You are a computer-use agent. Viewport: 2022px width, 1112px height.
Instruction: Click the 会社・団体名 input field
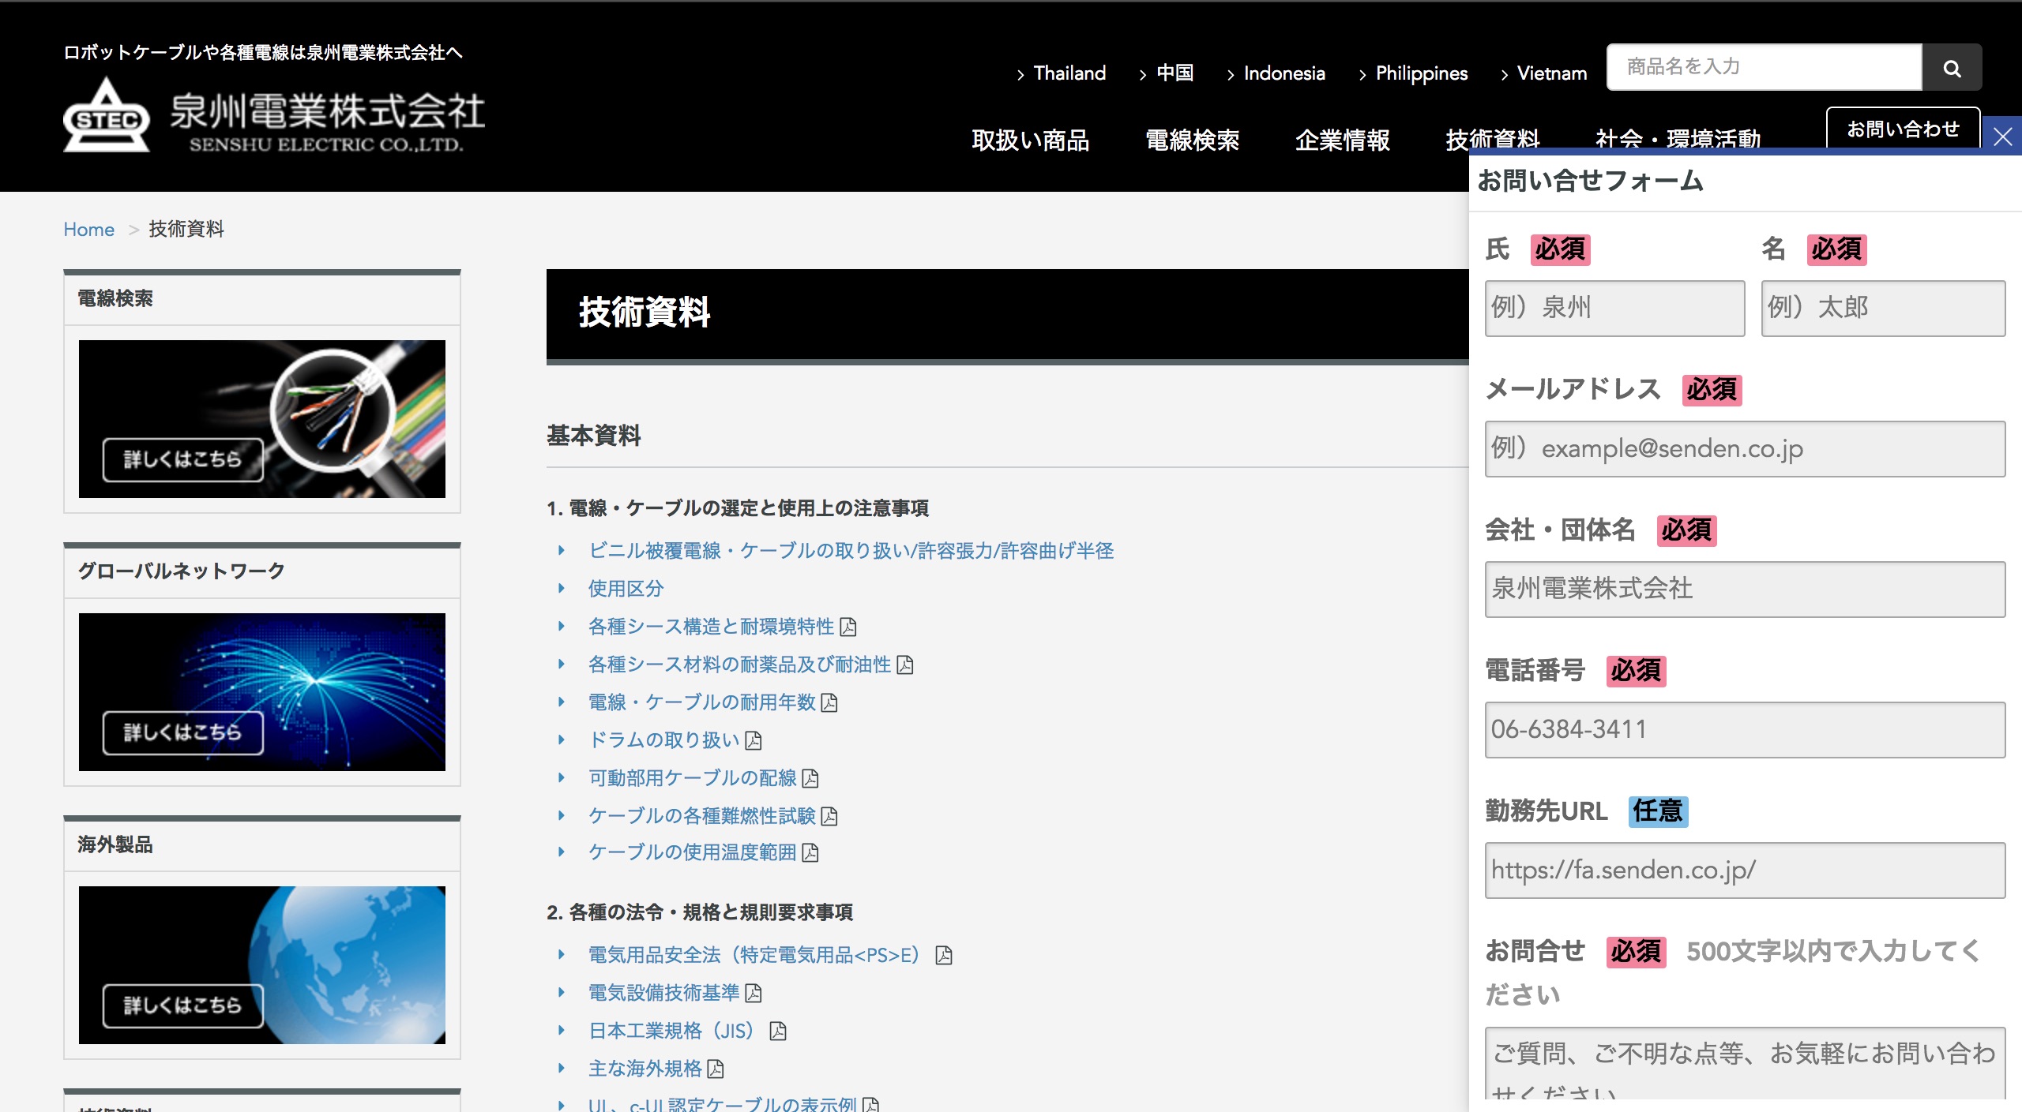coord(1745,589)
